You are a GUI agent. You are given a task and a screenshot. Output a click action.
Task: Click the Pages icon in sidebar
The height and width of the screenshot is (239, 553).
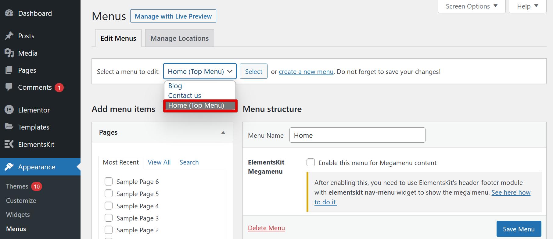(9, 70)
